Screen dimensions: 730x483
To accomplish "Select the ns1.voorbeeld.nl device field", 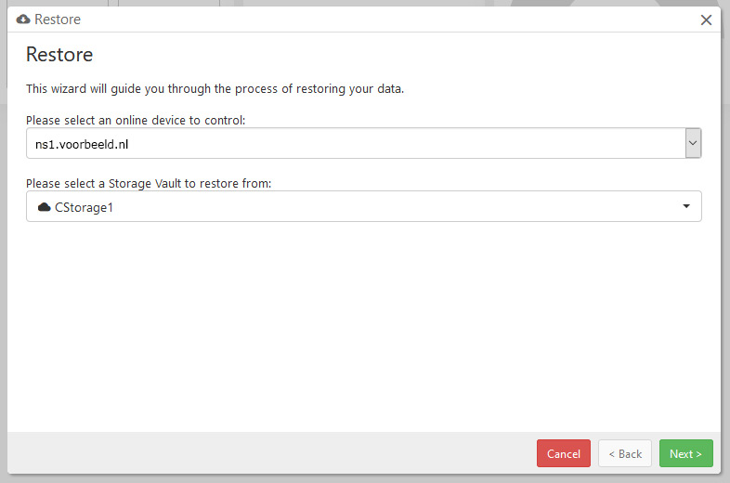I will point(363,143).
